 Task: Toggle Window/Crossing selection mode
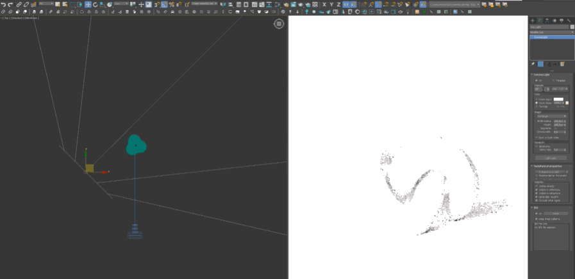tap(79, 4)
